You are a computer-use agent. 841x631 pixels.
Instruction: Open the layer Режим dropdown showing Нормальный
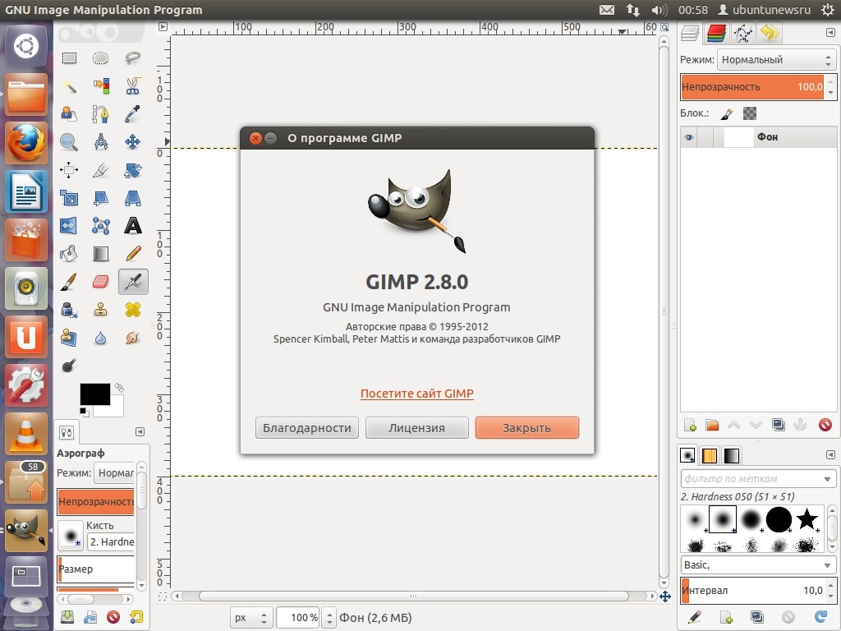point(777,59)
